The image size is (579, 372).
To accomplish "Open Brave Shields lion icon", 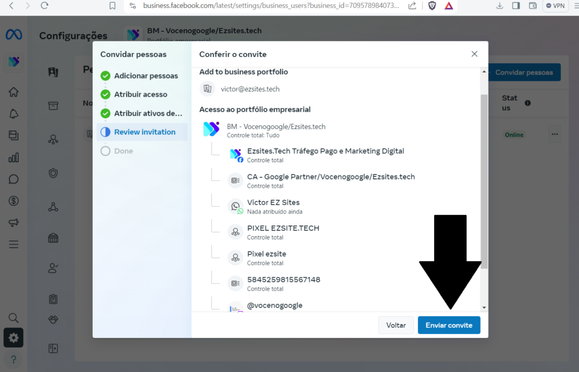I will point(432,6).
